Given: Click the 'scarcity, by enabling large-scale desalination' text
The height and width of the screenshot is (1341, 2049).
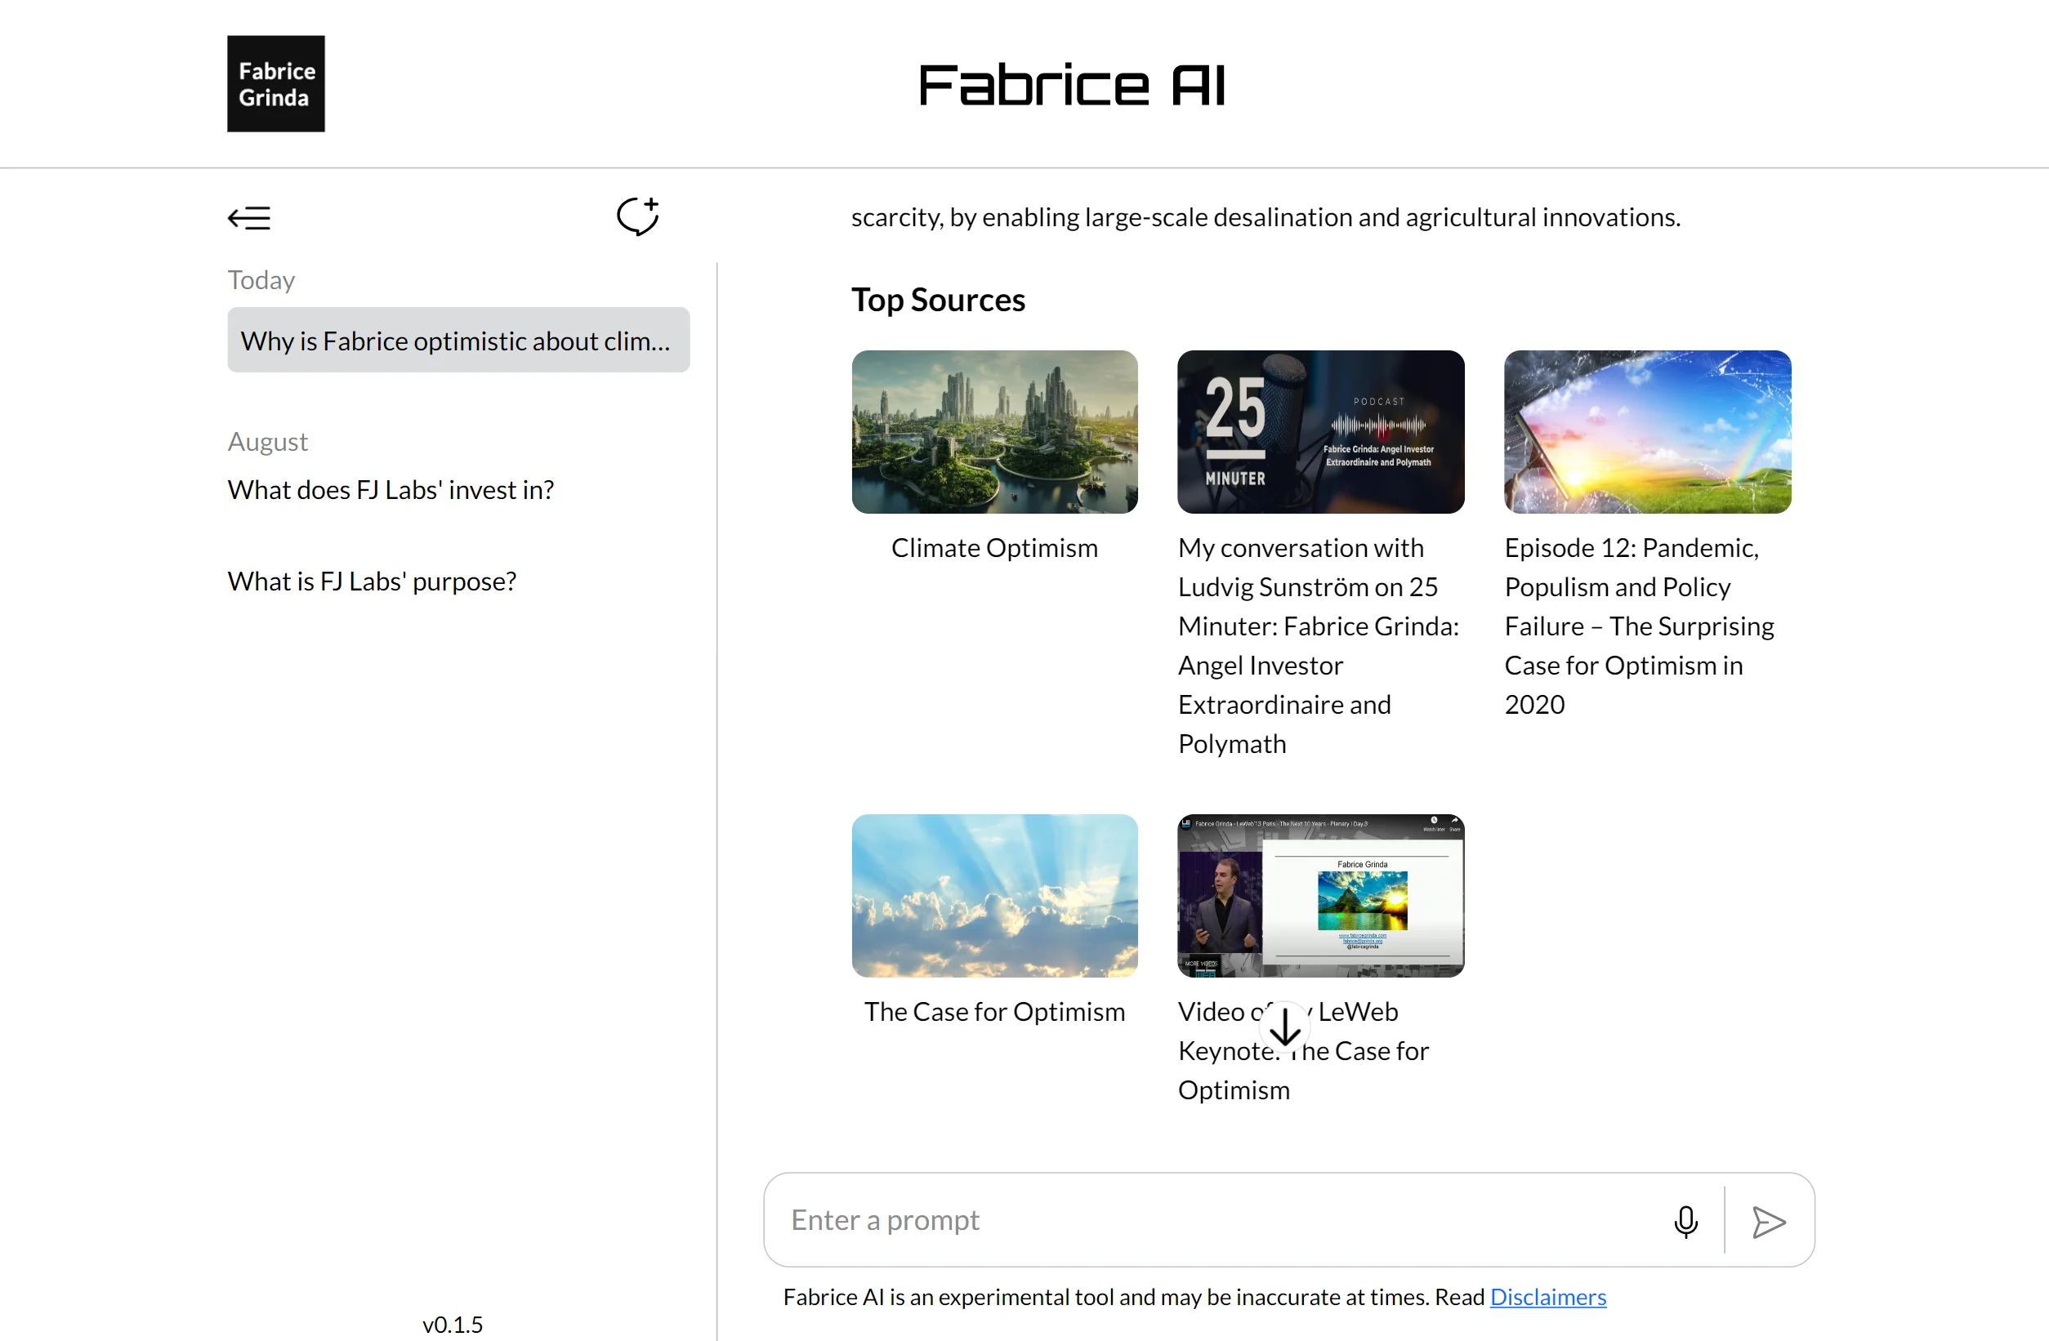Looking at the screenshot, I should point(1266,217).
